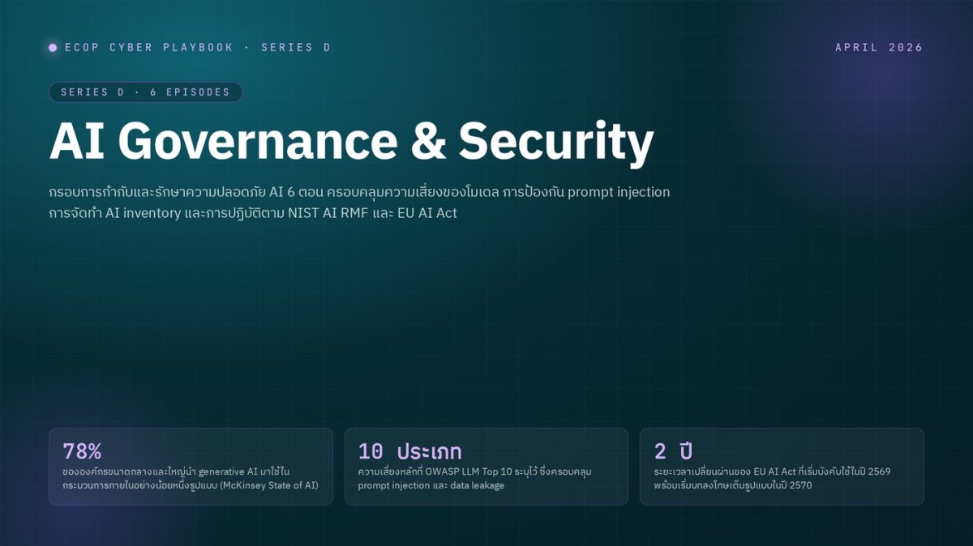Click the EU AI Act transition description text
The width and height of the screenshot is (973, 546).
click(x=773, y=478)
